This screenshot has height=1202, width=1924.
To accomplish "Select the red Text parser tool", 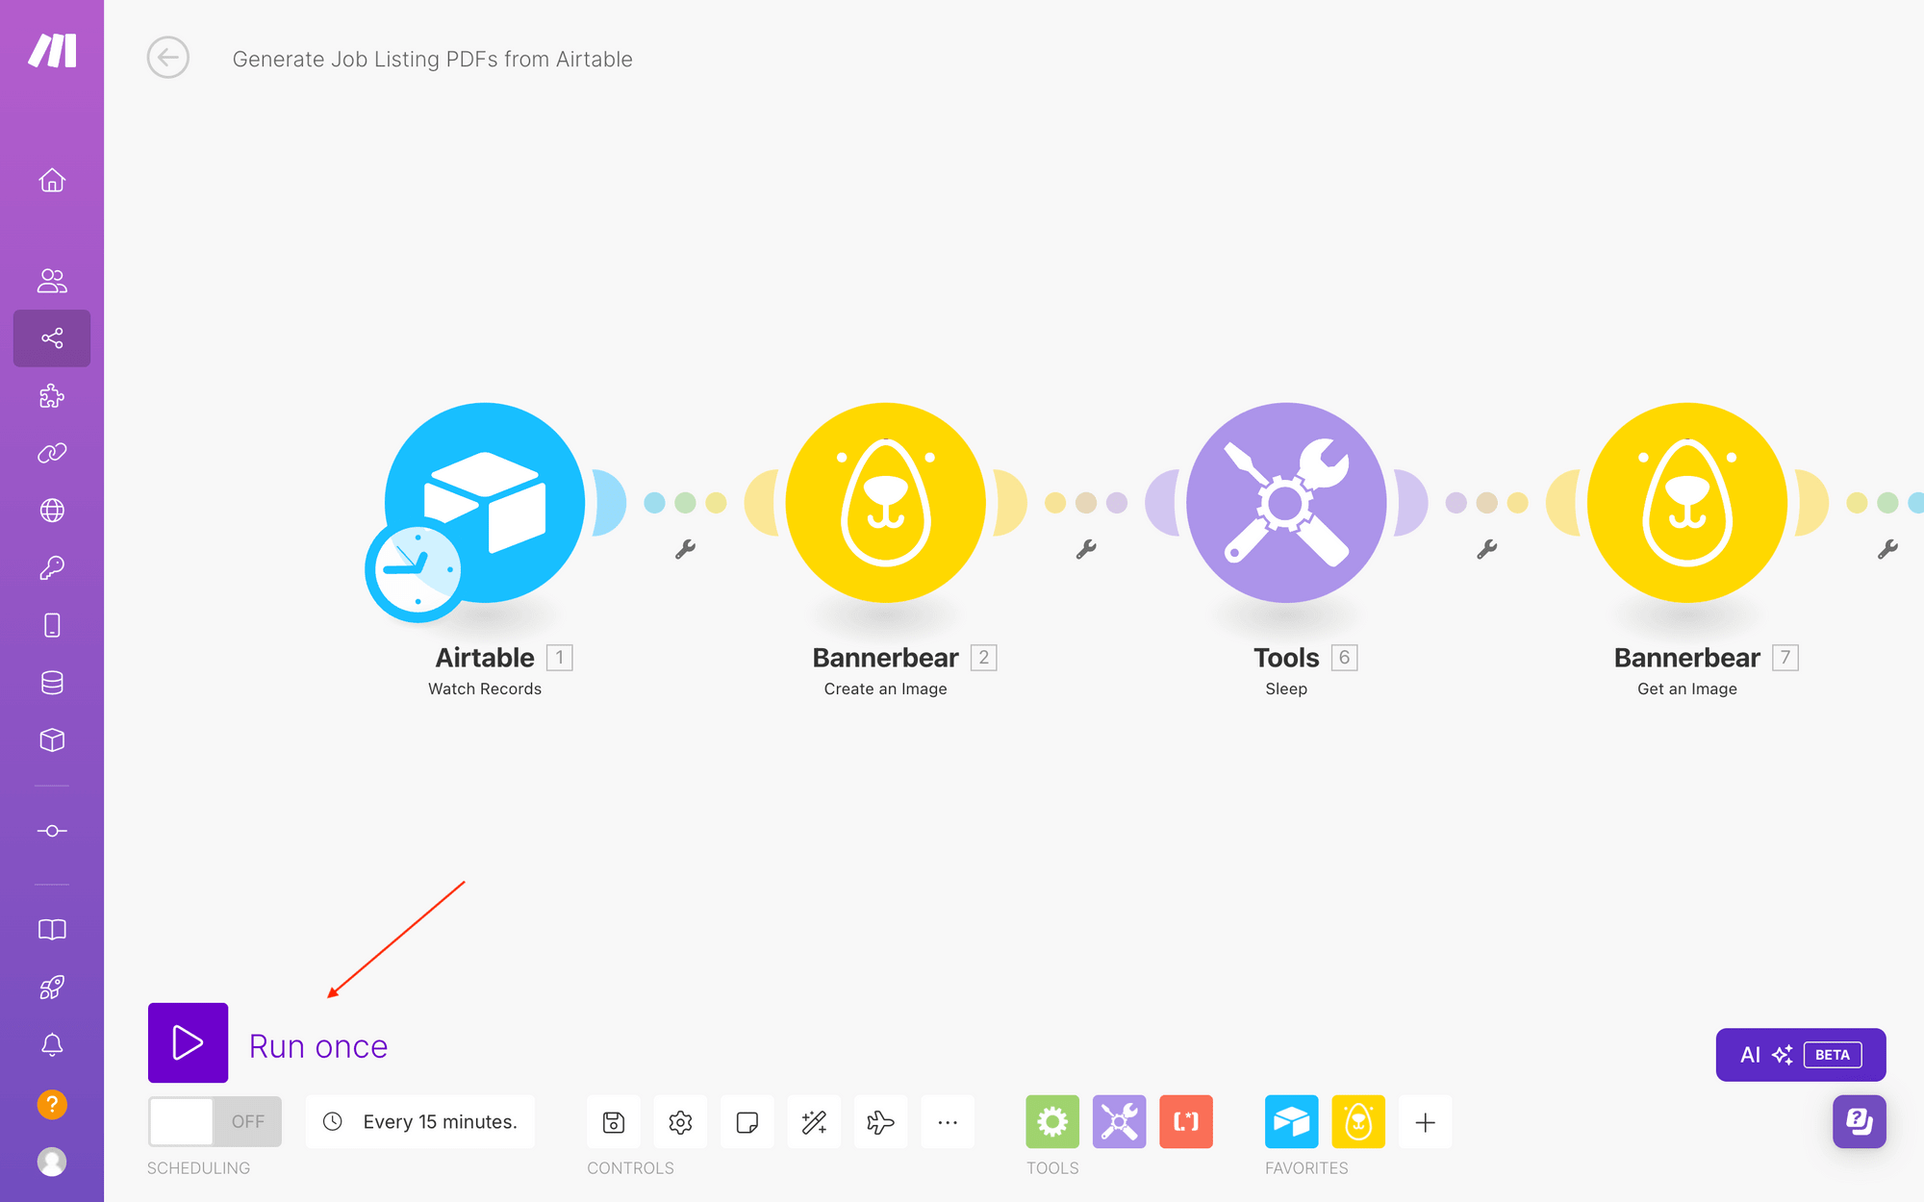I will click(1186, 1121).
